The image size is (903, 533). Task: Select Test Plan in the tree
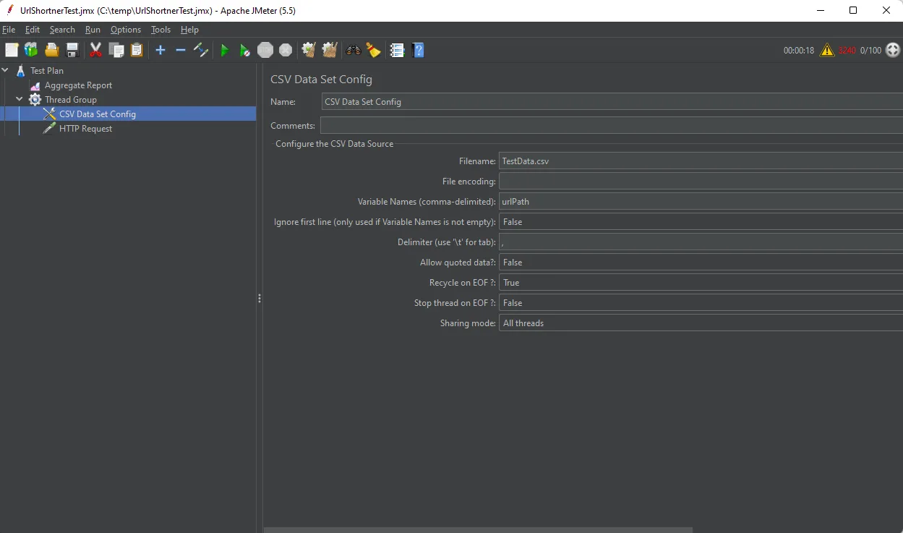tap(47, 71)
